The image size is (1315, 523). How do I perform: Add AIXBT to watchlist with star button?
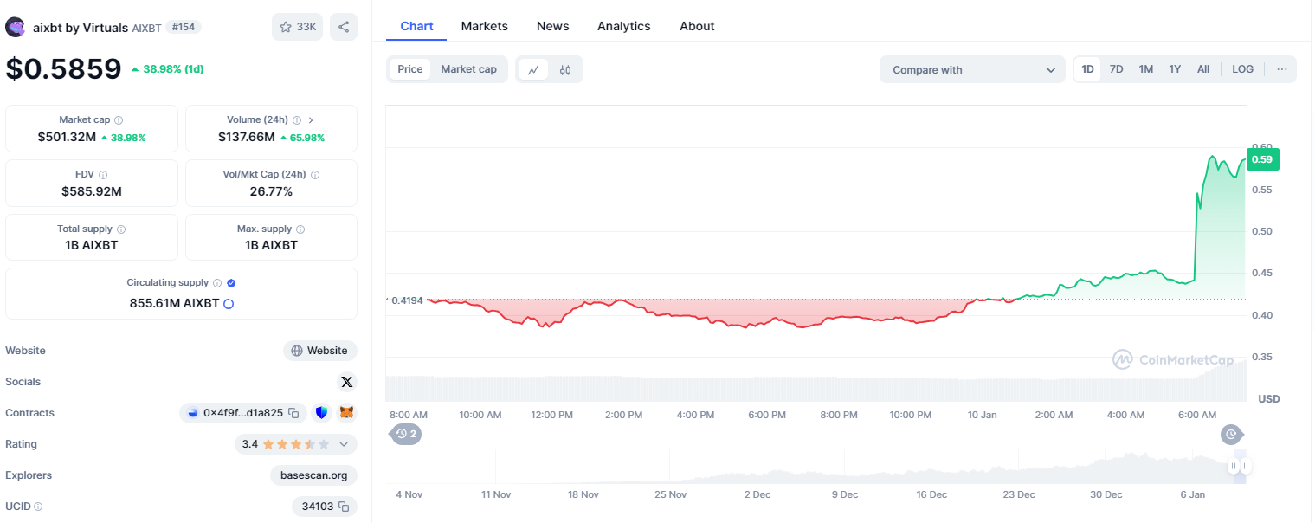297,27
